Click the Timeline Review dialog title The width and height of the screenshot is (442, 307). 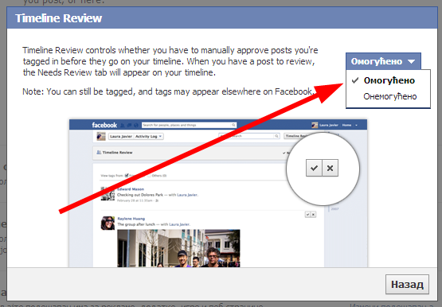coord(58,18)
